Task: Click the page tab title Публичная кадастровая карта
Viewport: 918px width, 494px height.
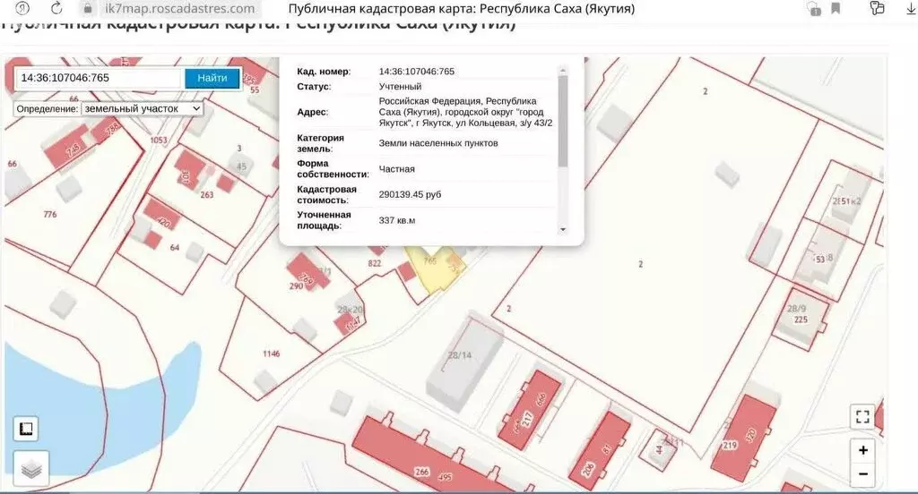Action: point(462,9)
